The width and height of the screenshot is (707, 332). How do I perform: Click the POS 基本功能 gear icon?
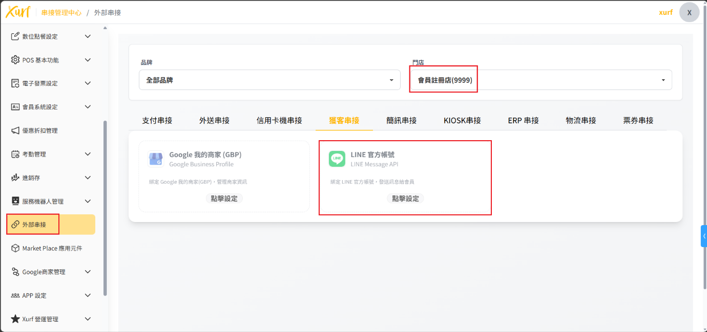pyautogui.click(x=15, y=60)
